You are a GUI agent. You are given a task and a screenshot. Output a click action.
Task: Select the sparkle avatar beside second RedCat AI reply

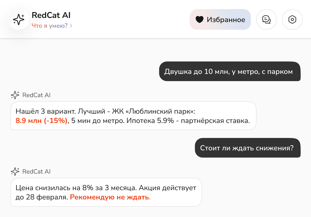[x=15, y=172]
